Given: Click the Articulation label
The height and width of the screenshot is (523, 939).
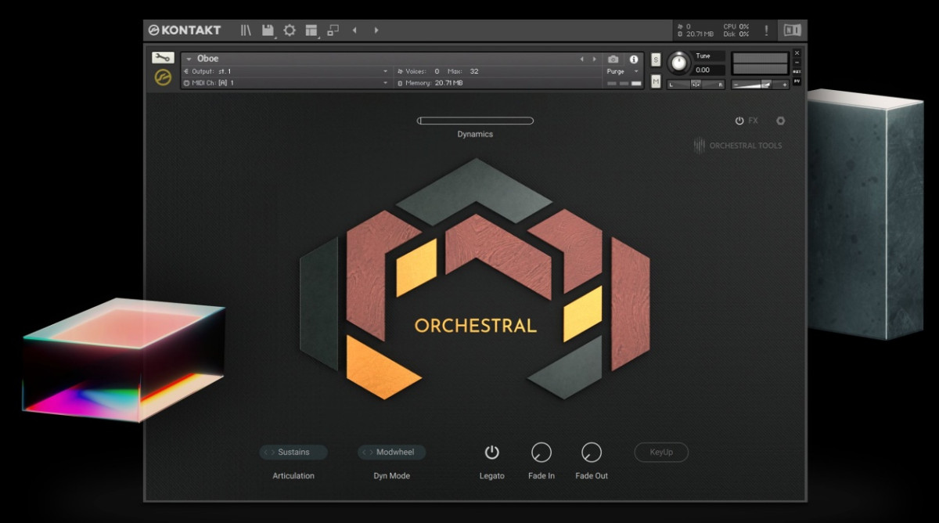Looking at the screenshot, I should 293,476.
